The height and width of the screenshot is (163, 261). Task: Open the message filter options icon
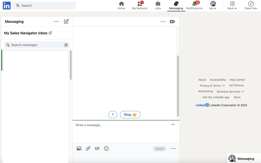point(66,45)
